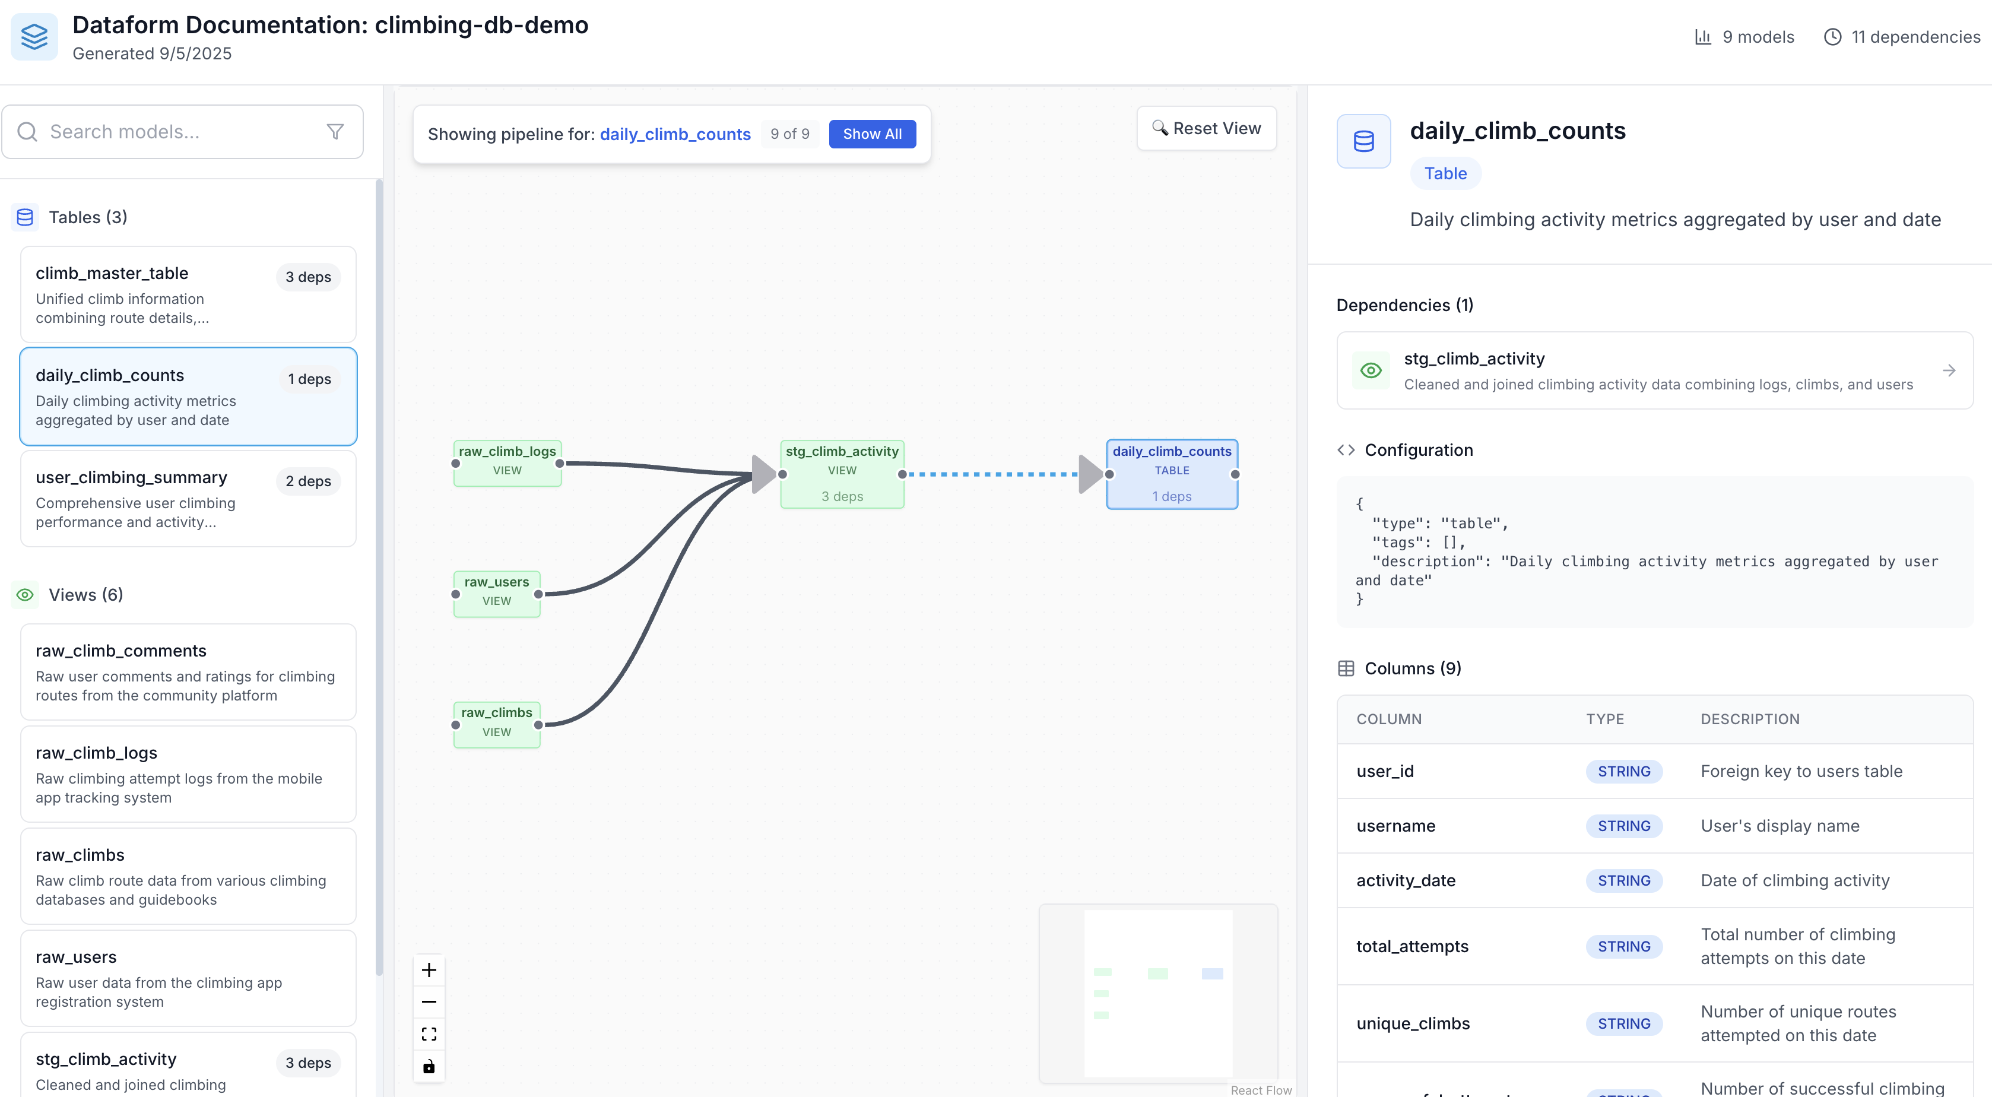Image resolution: width=1992 pixels, height=1097 pixels.
Task: Click the username column row
Action: tap(1654, 826)
